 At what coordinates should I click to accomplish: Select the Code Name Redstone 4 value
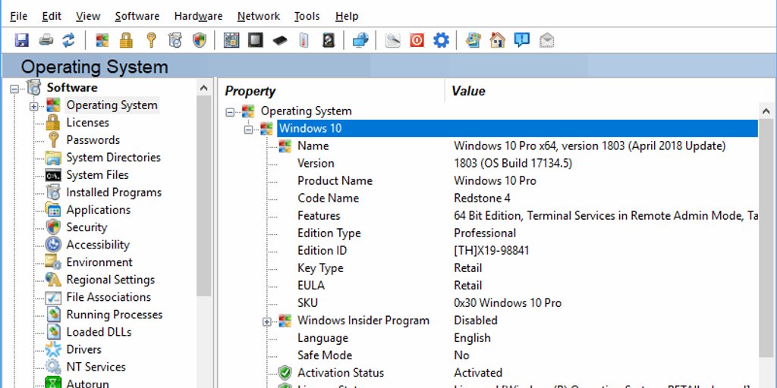[x=482, y=199]
